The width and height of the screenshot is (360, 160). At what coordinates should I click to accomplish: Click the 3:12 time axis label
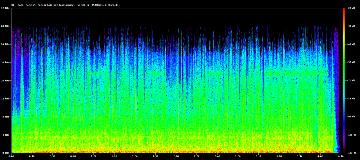tap(258, 156)
